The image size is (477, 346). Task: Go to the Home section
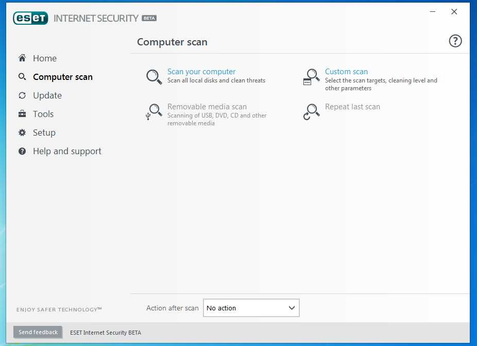click(x=45, y=58)
